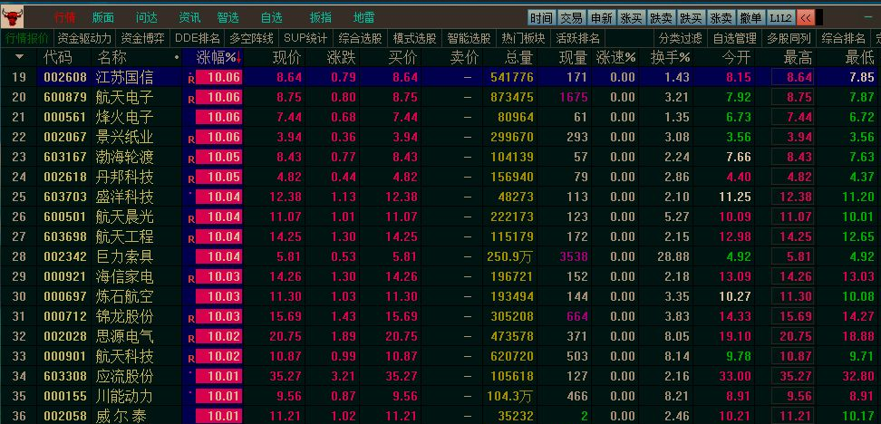Switch to the DDE排名 tab
This screenshot has width=881, height=424.
coord(198,38)
